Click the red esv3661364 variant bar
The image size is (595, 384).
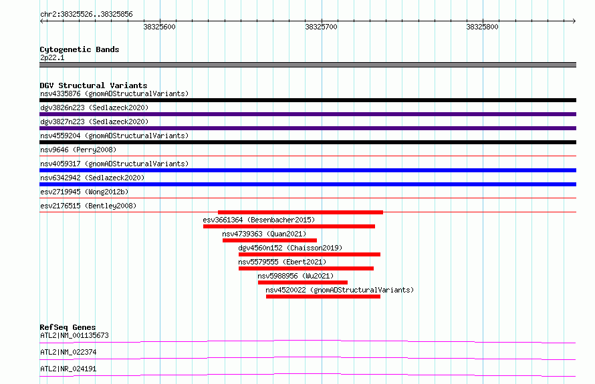tap(289, 226)
